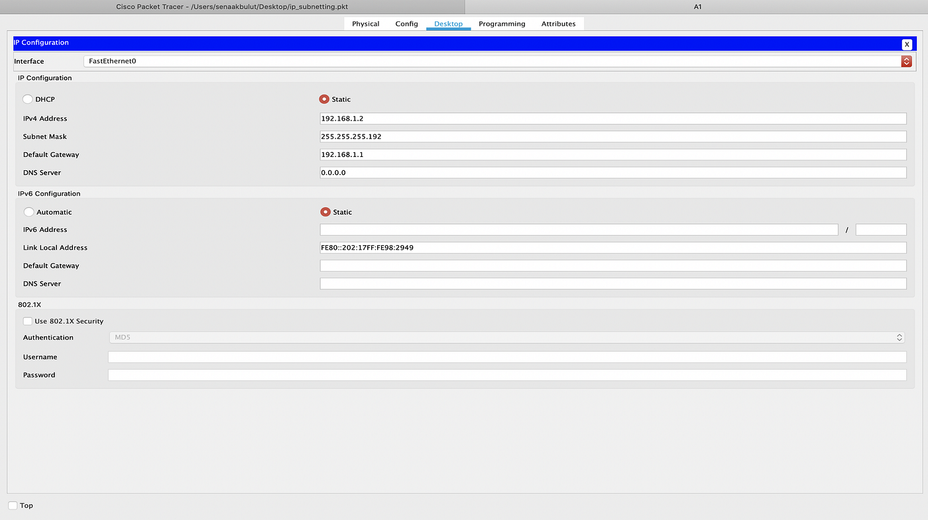Click the IPv6 DNS Server field
This screenshot has height=520, width=928.
613,284
